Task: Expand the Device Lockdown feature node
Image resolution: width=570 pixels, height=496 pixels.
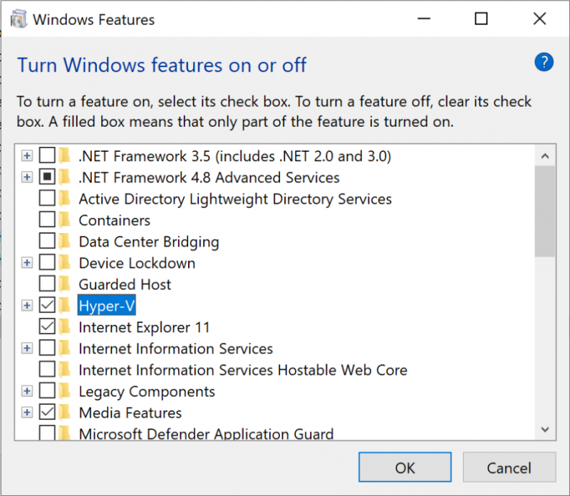Action: tap(27, 263)
